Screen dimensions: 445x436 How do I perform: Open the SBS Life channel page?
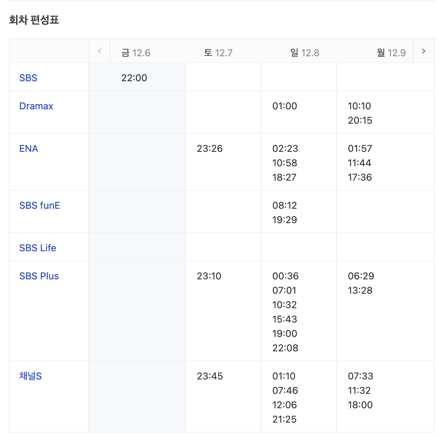tap(37, 247)
